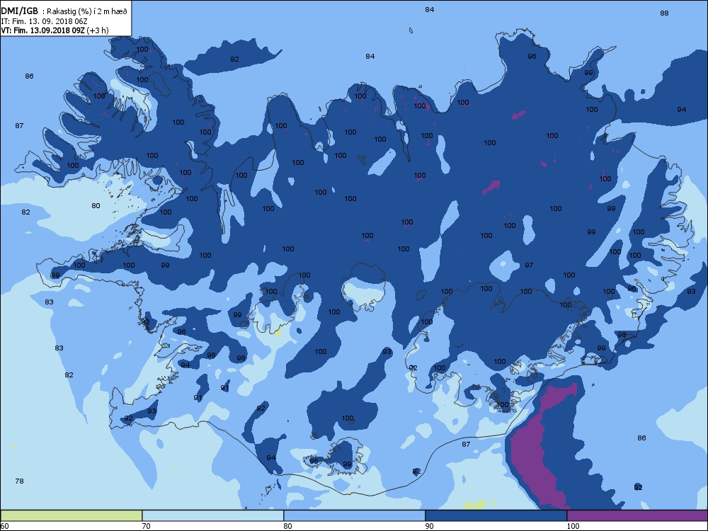
Task: Click the '97' humidity value on the map
Action: [x=529, y=265]
